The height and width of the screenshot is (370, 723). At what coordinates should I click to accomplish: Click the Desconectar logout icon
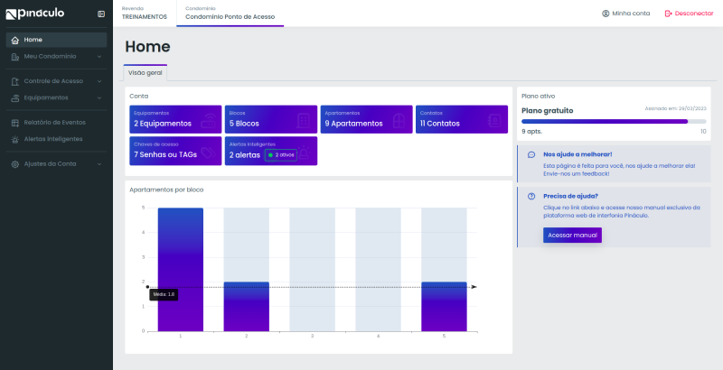coord(668,14)
